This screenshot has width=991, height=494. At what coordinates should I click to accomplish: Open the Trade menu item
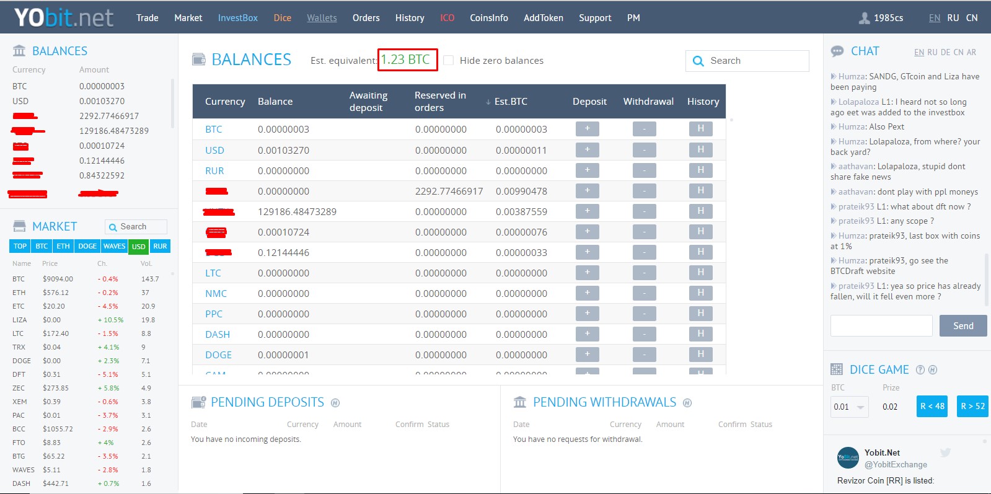pyautogui.click(x=148, y=18)
